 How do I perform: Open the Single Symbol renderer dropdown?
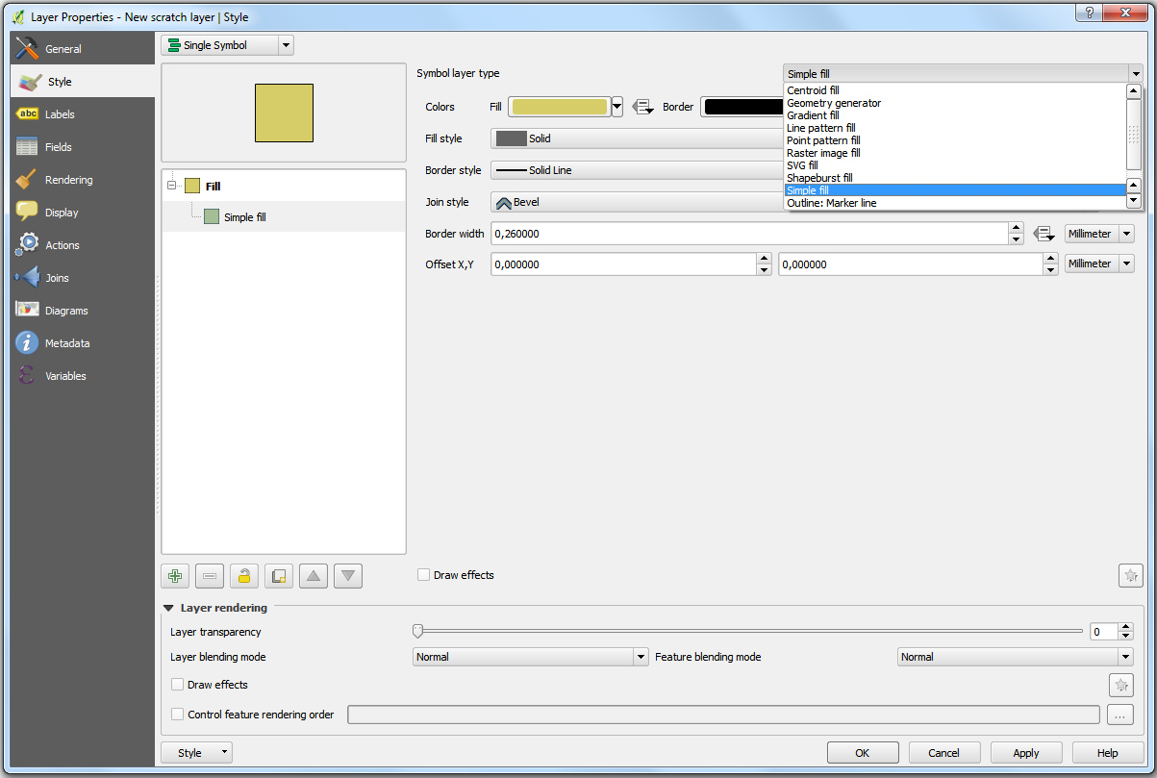(x=227, y=45)
